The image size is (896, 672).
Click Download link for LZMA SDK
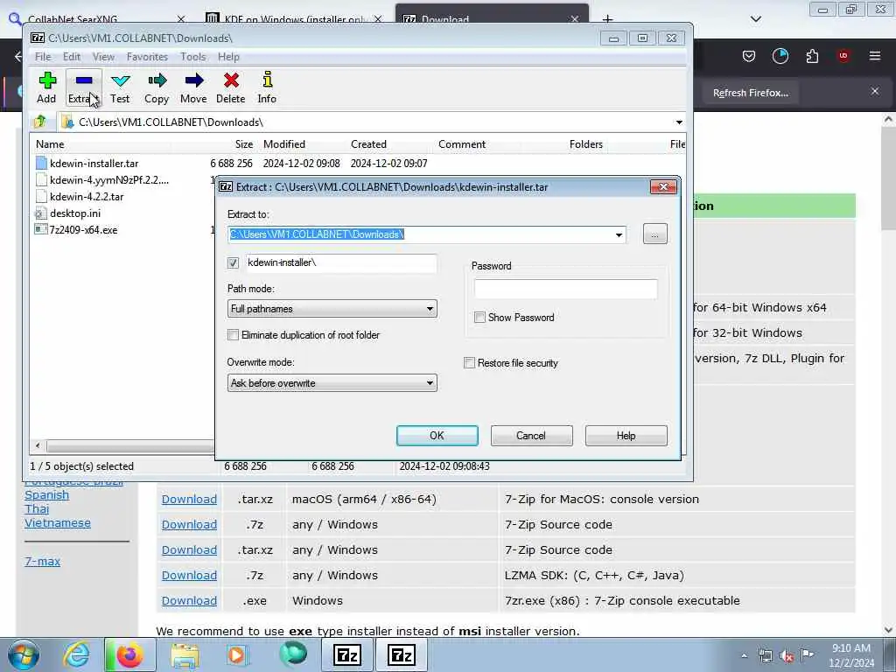[189, 576]
